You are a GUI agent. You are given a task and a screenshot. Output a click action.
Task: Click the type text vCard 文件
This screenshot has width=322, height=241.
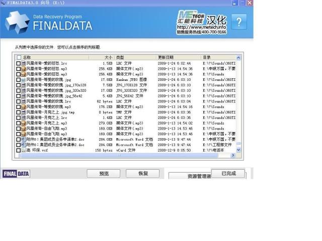(x=126, y=150)
